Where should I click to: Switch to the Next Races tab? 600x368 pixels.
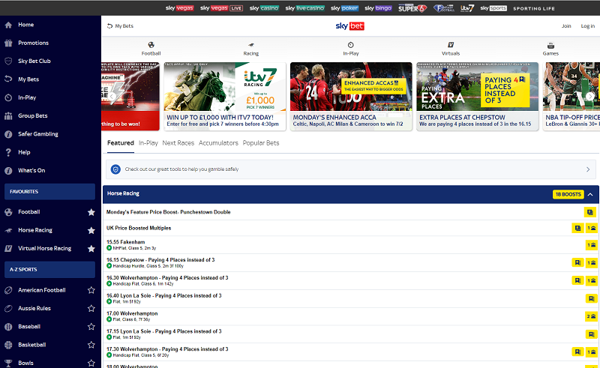tap(178, 143)
